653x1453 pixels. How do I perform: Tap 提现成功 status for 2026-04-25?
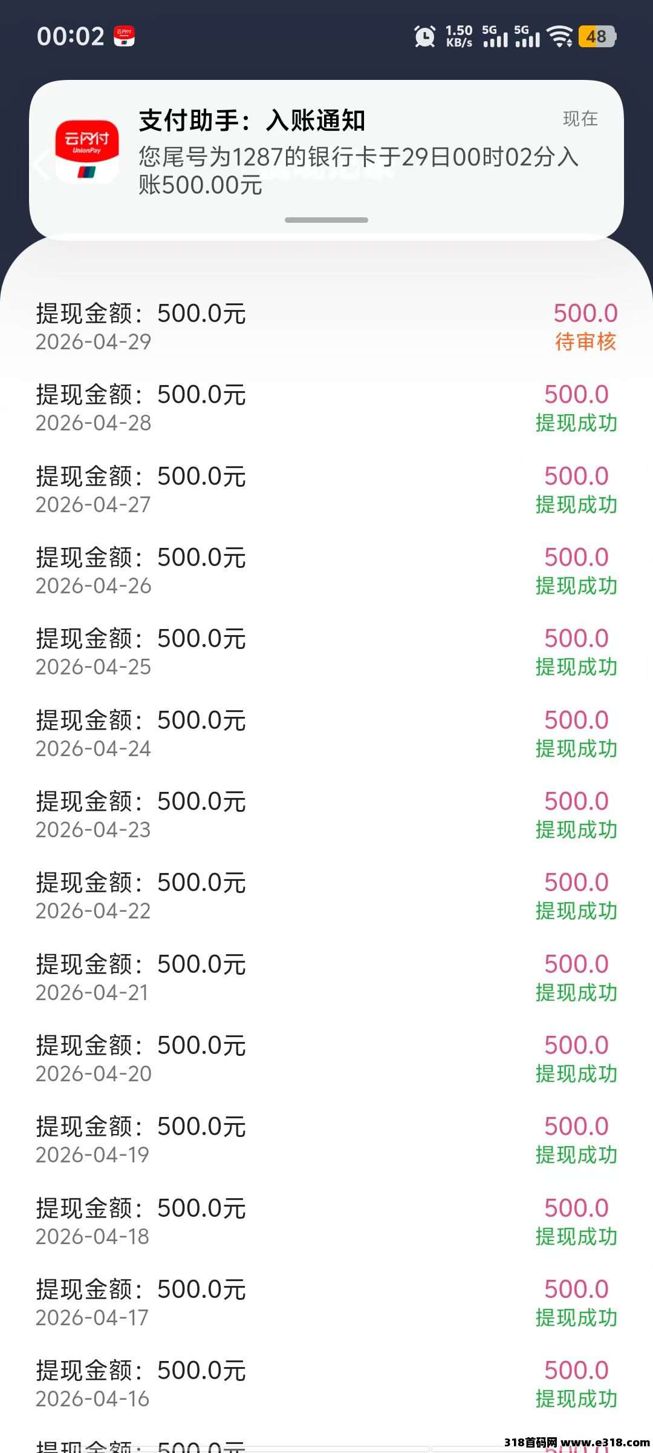point(576,667)
